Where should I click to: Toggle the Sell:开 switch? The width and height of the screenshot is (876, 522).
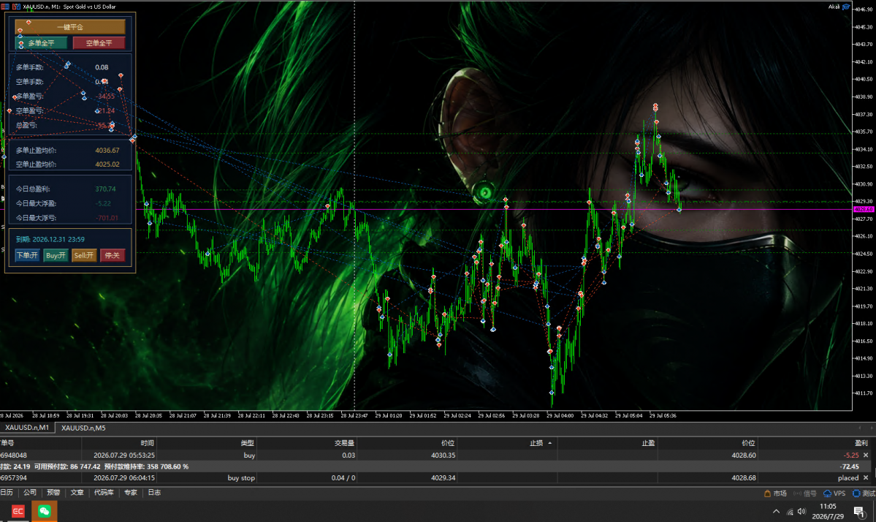tap(84, 255)
